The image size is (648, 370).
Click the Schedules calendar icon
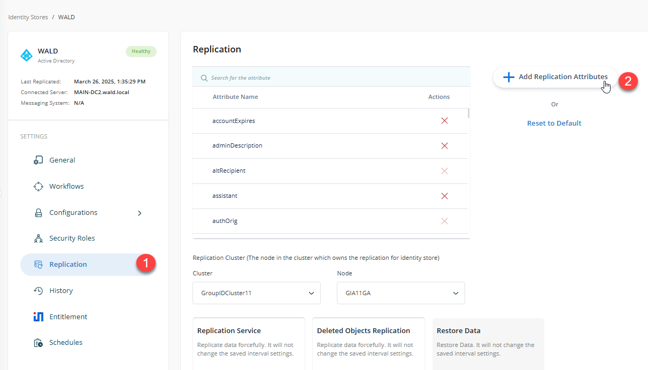coord(38,342)
